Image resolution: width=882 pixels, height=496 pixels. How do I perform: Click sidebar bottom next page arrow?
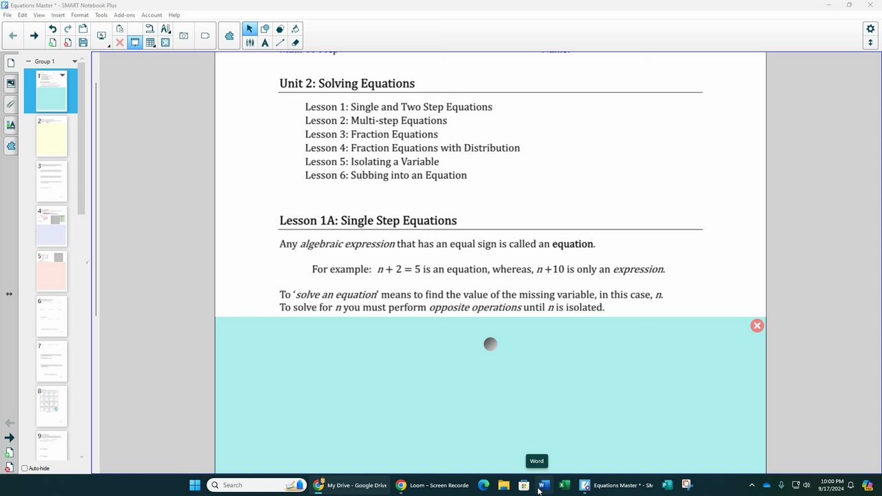9,438
